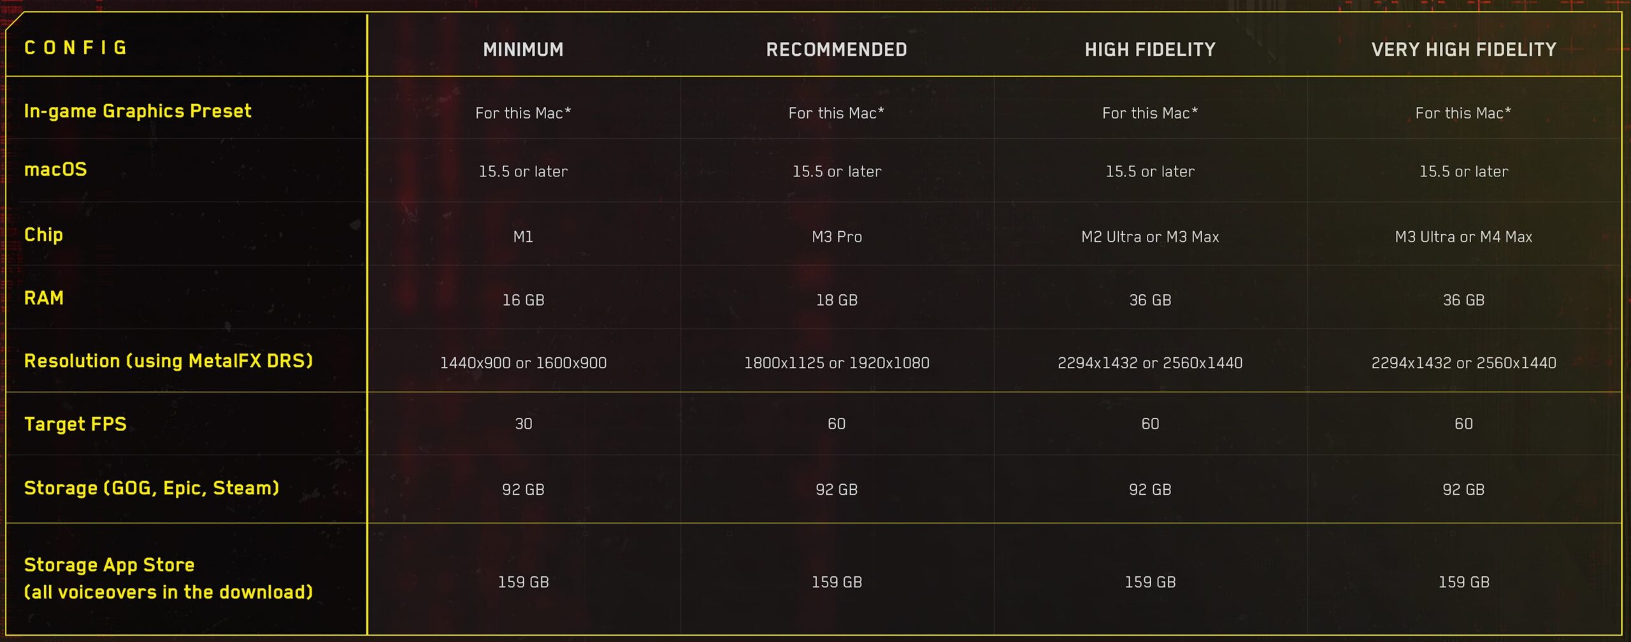1631x642 pixels.
Task: Select the M2 Ultra or M3 Max cell
Action: (x=1150, y=237)
